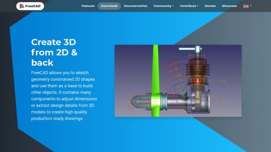
Task: Open the Documentation link
Action: click(x=136, y=6)
